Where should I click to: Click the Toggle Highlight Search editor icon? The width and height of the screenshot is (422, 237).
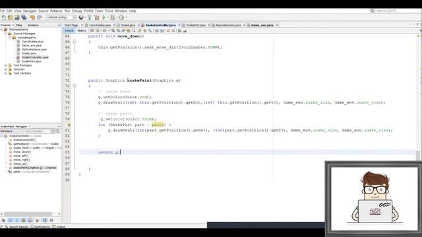pos(129,31)
